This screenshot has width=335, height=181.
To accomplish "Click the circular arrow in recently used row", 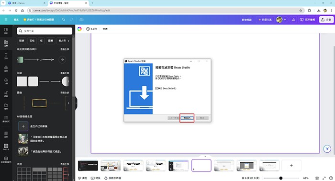I will [x=62, y=60].
